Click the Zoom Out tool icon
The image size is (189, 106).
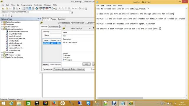point(63,9)
